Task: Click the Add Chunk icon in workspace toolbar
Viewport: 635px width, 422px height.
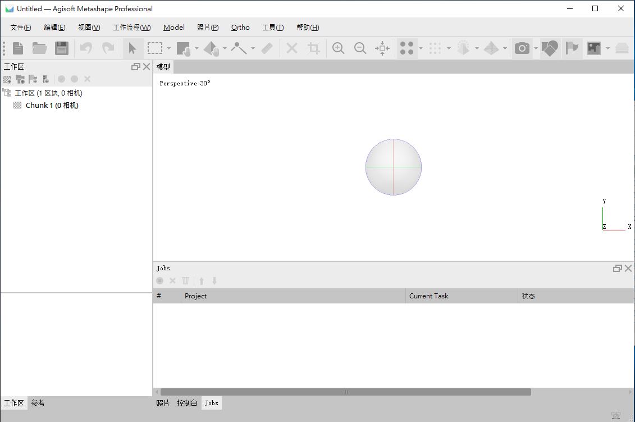Action: pyautogui.click(x=7, y=79)
